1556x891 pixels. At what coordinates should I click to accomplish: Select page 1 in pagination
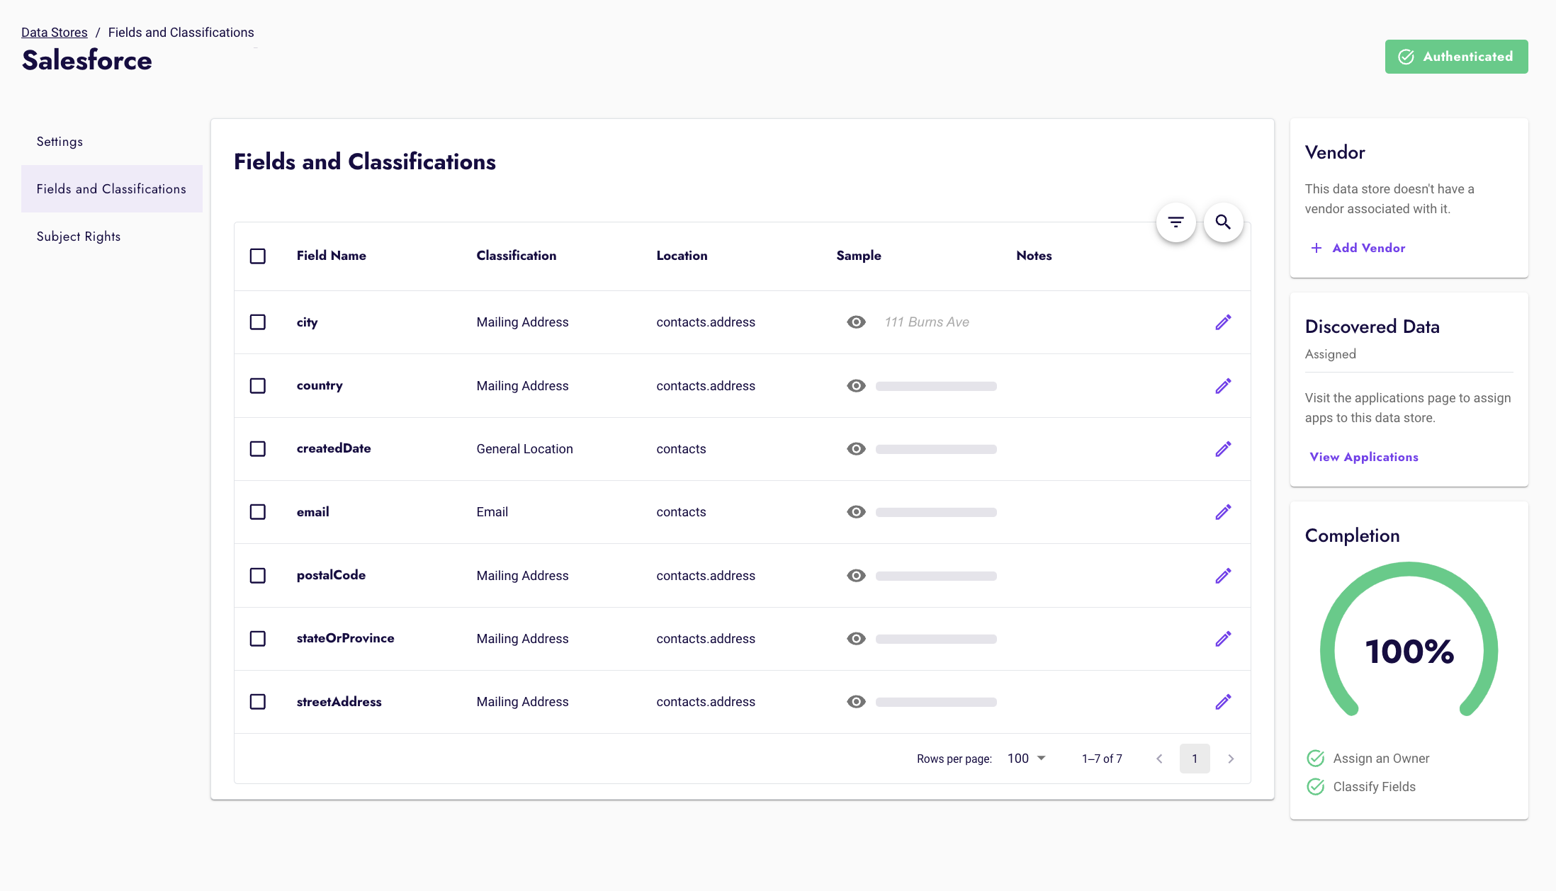tap(1195, 759)
